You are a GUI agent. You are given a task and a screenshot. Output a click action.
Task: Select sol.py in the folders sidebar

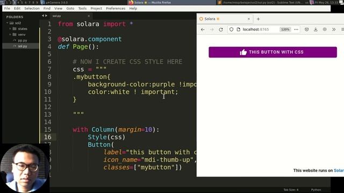pos(23,46)
